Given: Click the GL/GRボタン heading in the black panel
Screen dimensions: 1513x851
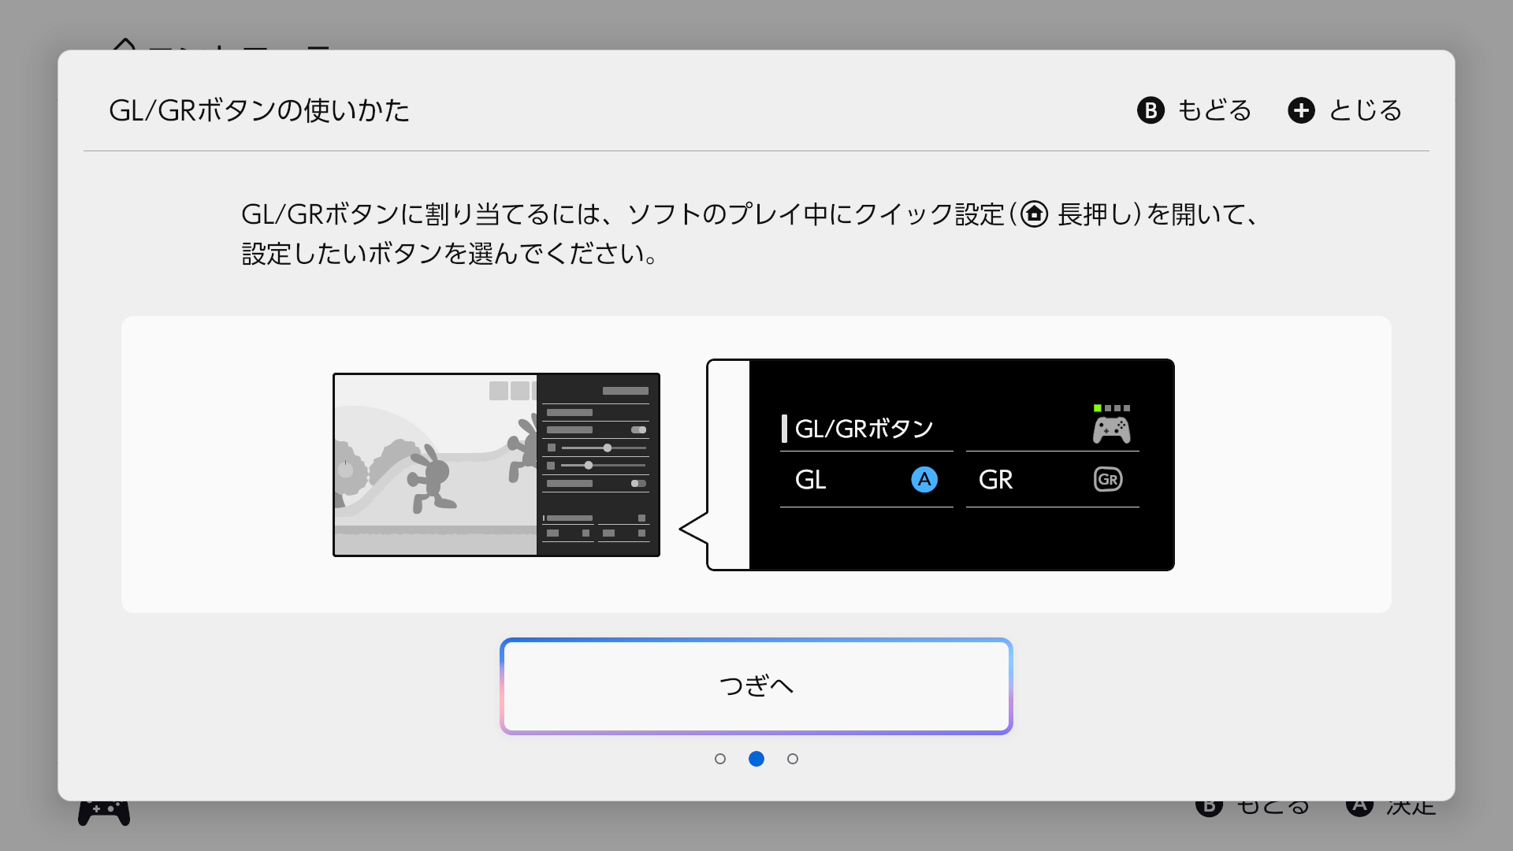Looking at the screenshot, I should (x=864, y=429).
